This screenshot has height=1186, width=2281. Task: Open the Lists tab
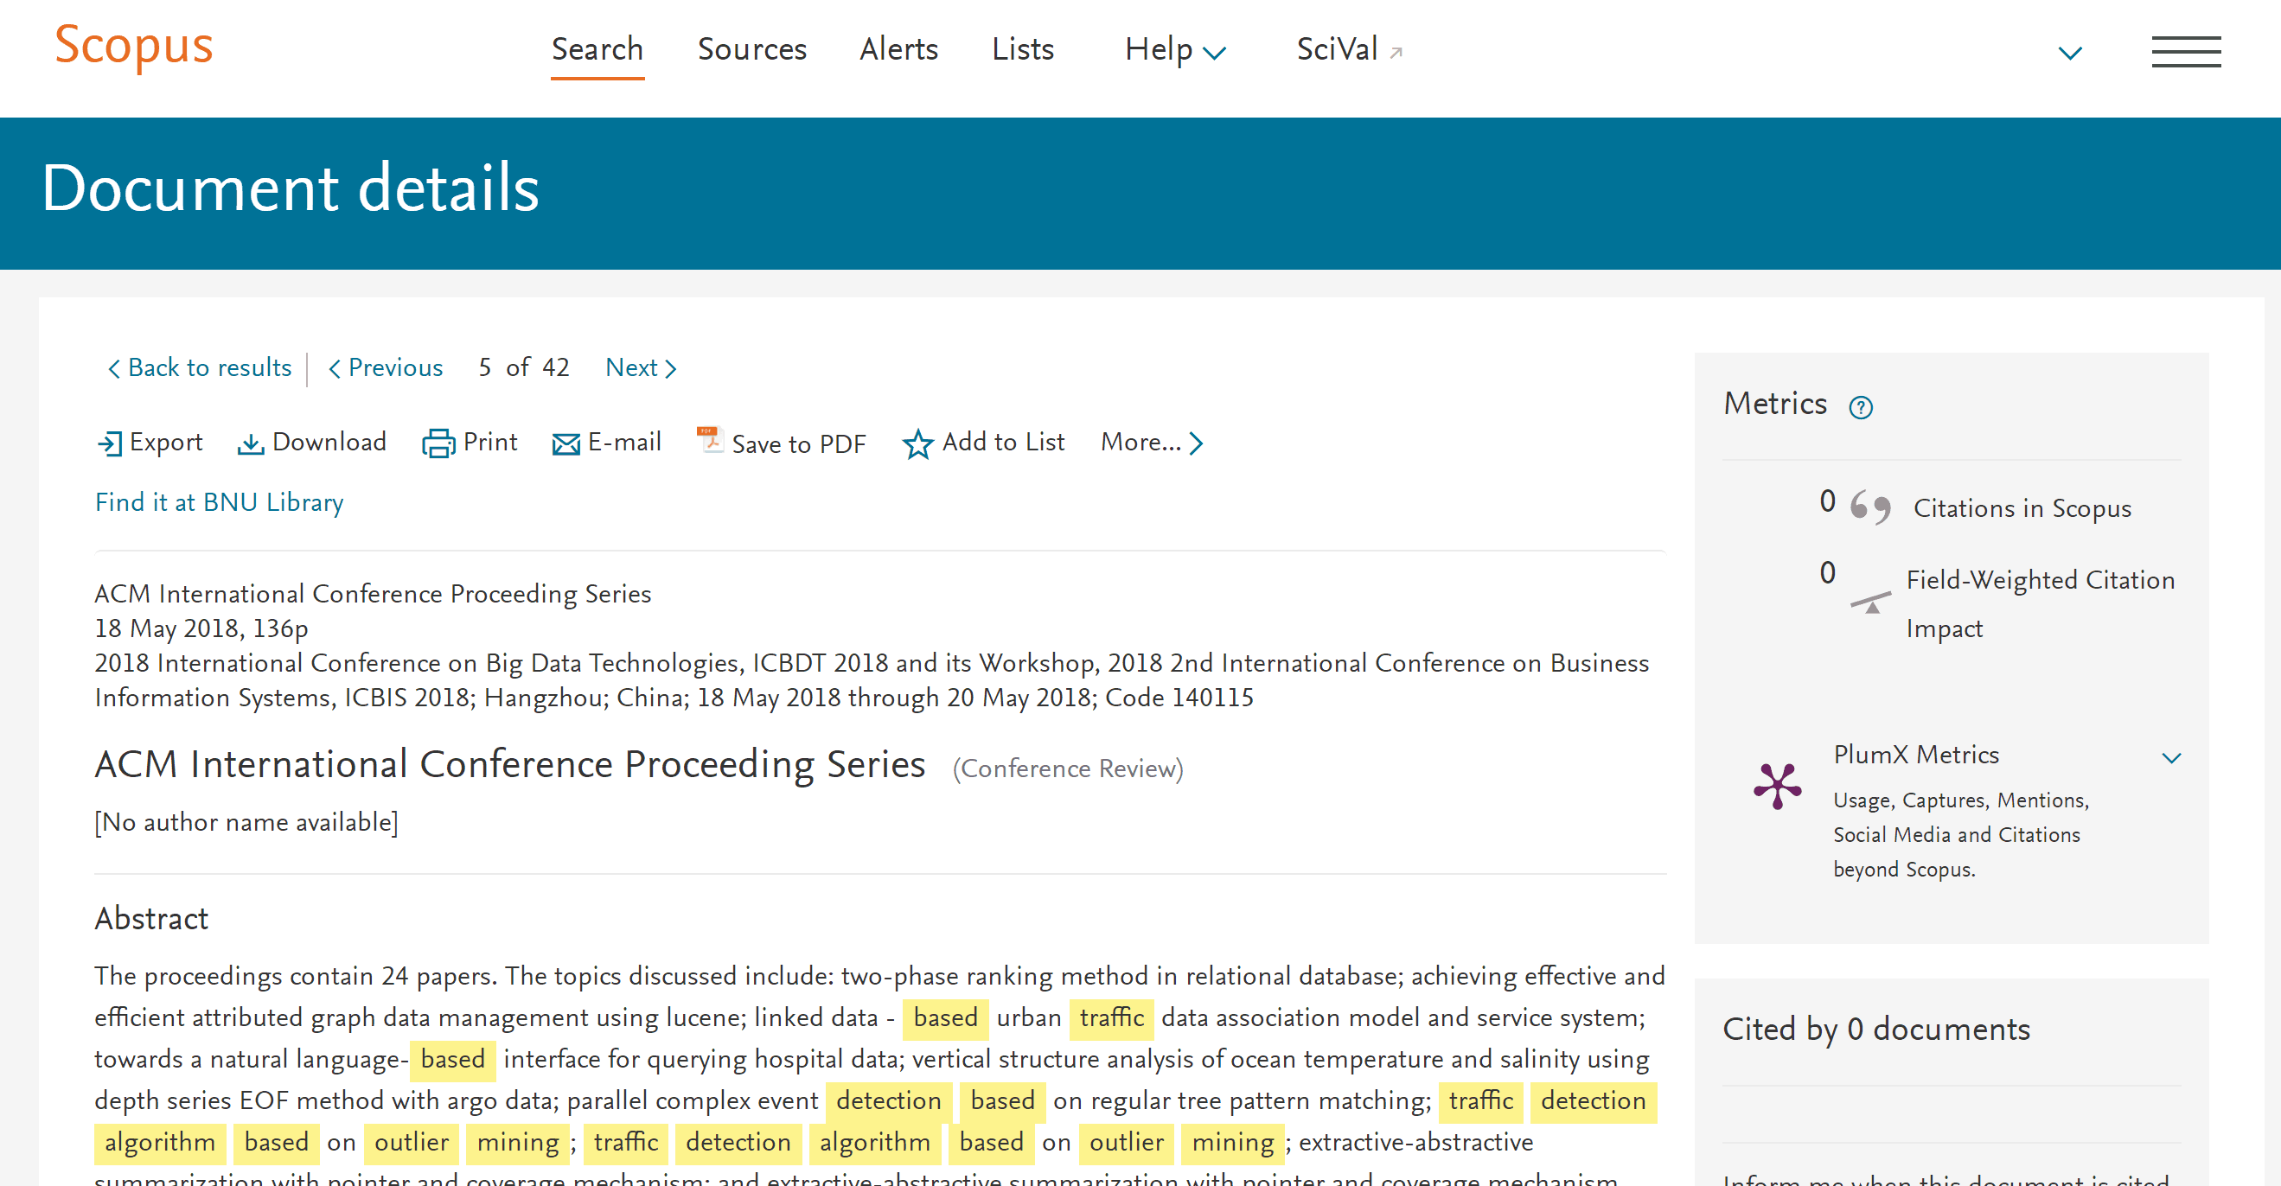click(x=1023, y=49)
